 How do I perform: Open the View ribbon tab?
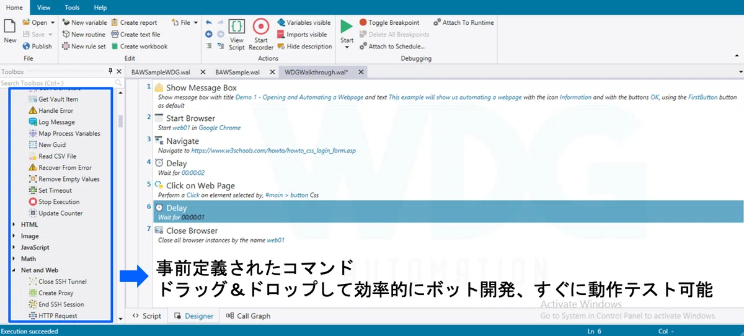[x=43, y=7]
